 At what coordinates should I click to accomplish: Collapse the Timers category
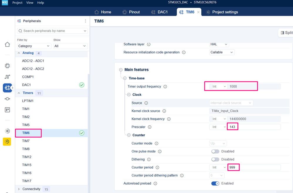click(x=19, y=93)
